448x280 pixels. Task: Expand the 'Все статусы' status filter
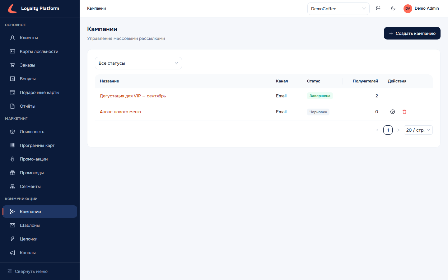tap(138, 63)
